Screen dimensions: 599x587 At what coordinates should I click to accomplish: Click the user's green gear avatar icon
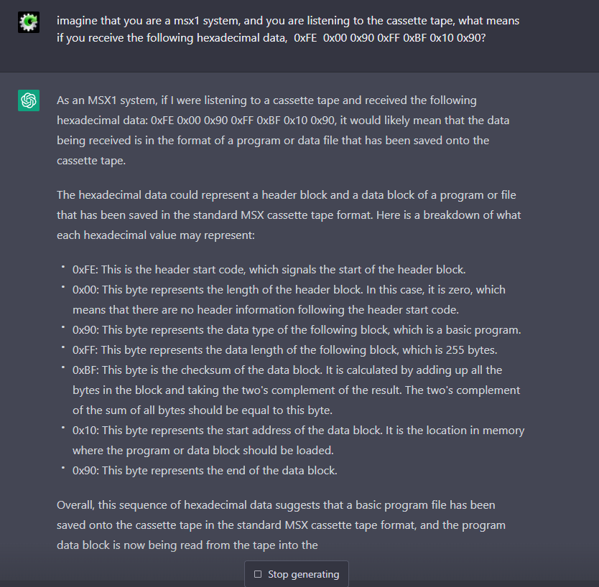pyautogui.click(x=29, y=22)
